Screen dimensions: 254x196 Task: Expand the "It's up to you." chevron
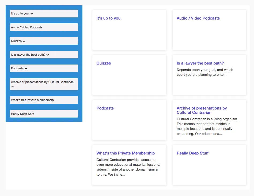[32, 14]
